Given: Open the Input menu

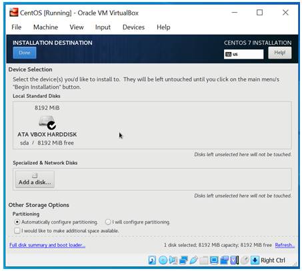Looking at the screenshot, I should (103, 27).
